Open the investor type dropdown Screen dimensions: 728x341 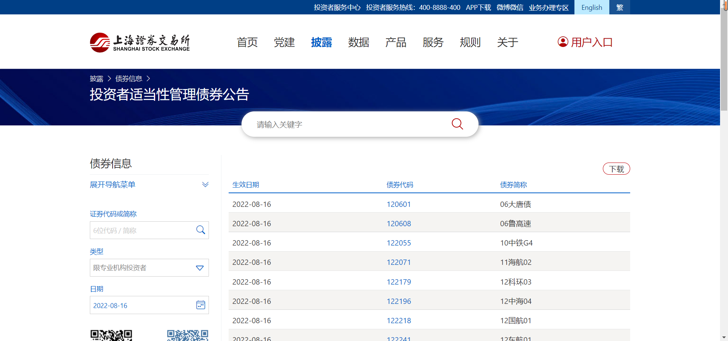click(x=149, y=268)
